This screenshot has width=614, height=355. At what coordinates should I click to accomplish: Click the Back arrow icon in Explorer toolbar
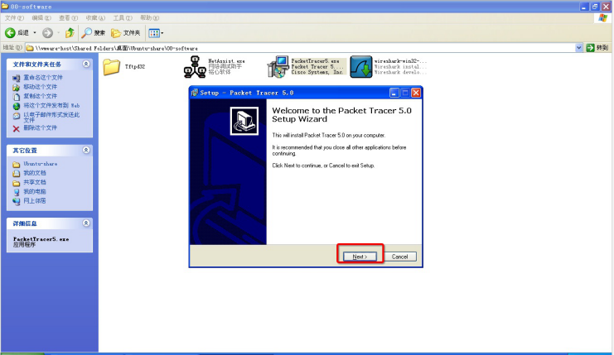(10, 33)
